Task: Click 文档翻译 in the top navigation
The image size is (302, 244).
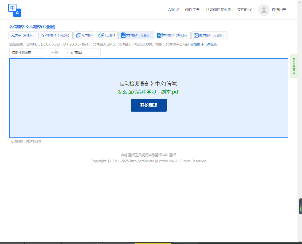Action: (x=245, y=10)
